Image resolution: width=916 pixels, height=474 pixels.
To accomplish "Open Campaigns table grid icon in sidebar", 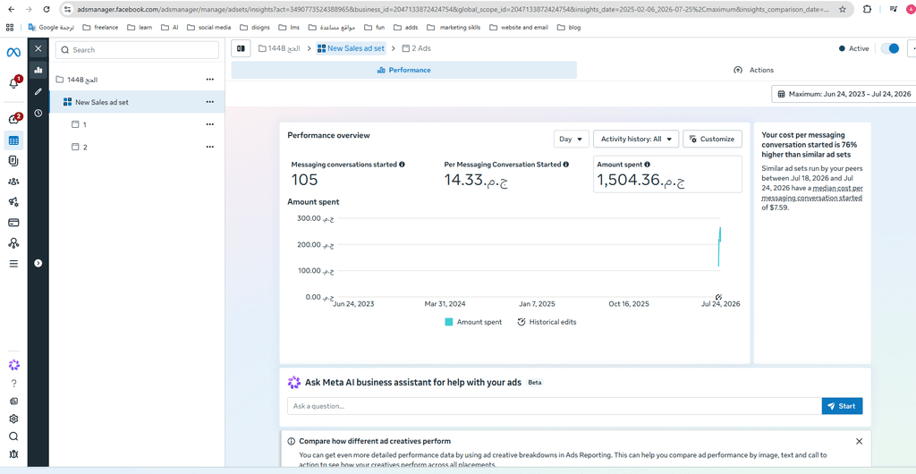I will (13, 140).
